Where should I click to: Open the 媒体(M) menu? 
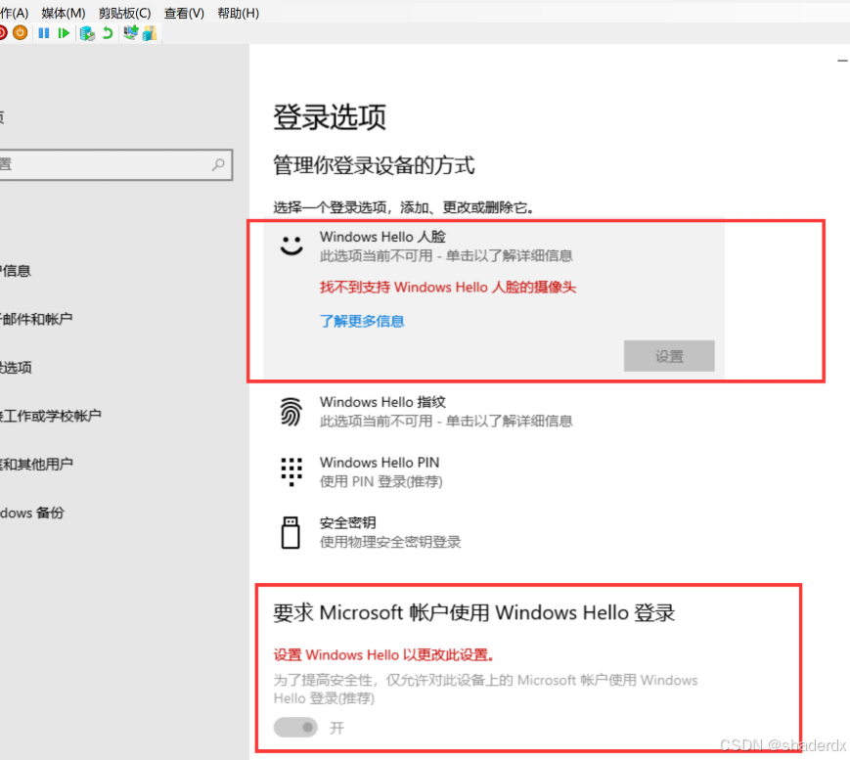(x=64, y=13)
